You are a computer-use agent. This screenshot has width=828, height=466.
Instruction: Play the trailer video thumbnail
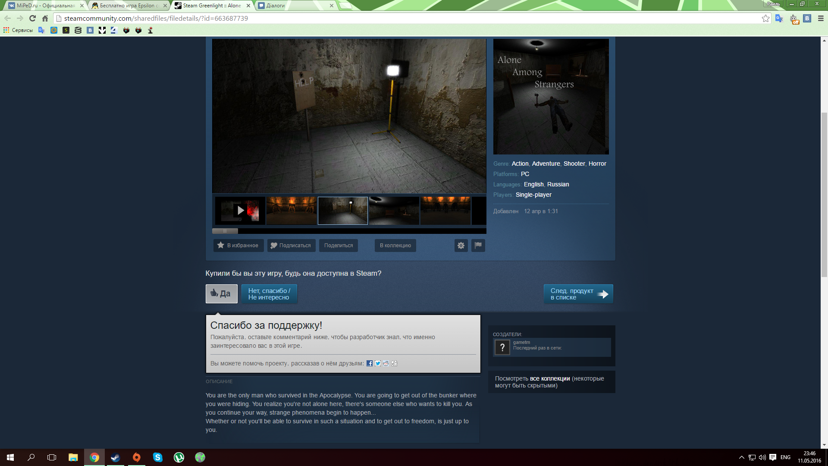tap(240, 211)
